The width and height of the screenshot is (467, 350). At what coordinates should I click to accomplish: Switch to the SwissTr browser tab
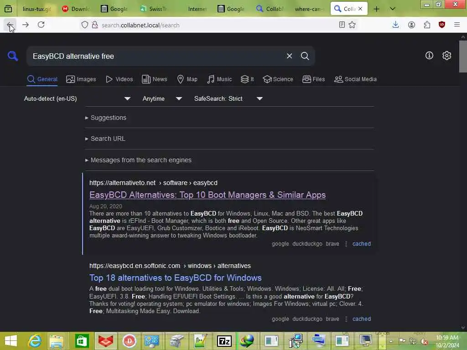pyautogui.click(x=154, y=9)
